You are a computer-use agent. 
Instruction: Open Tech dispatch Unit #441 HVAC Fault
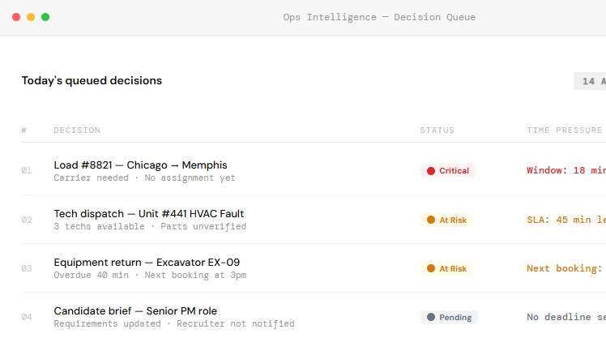[x=148, y=214]
